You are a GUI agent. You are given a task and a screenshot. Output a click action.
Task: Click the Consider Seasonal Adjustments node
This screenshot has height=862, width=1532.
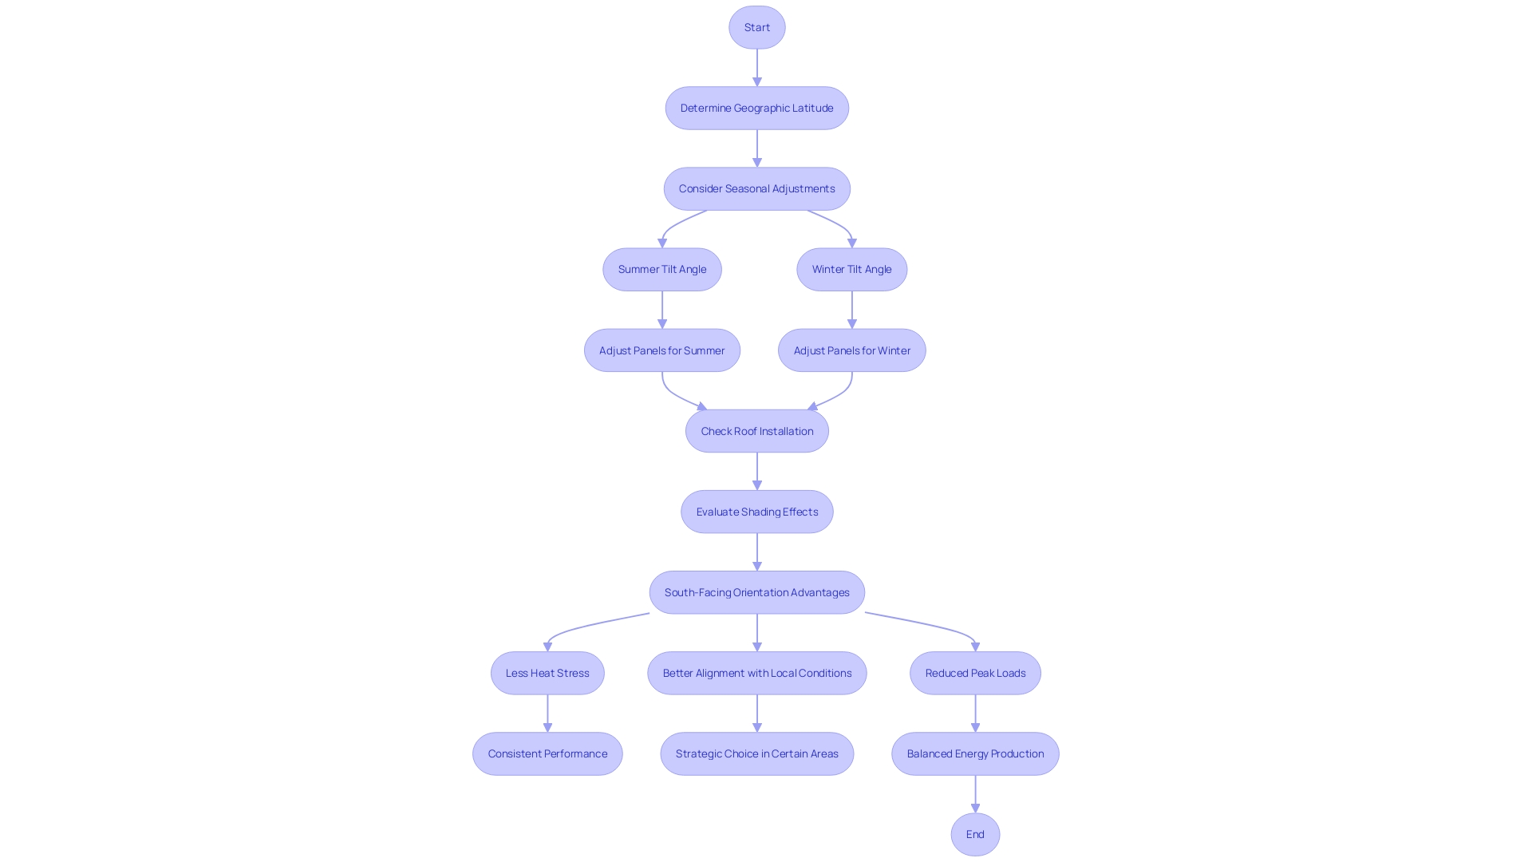[756, 188]
